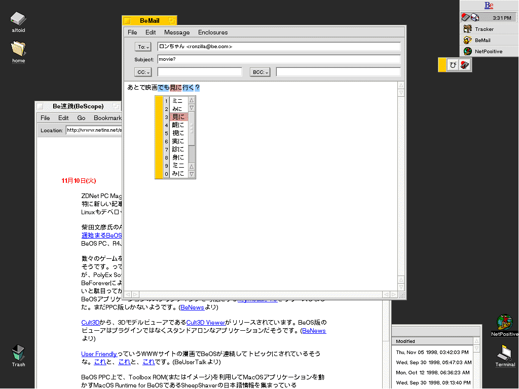The height and width of the screenshot is (389, 519).
Task: Open the Enclosures menu in BeMail
Action: coord(213,32)
